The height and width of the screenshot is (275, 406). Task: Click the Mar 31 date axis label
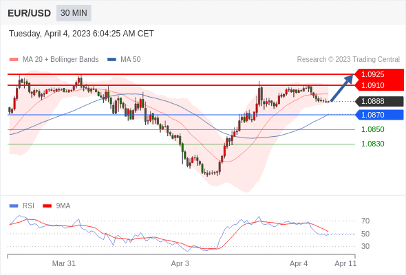(x=64, y=263)
